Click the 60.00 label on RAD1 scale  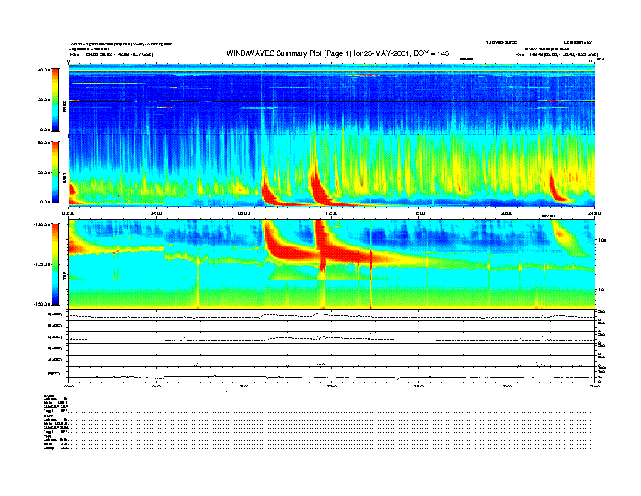[x=44, y=143]
